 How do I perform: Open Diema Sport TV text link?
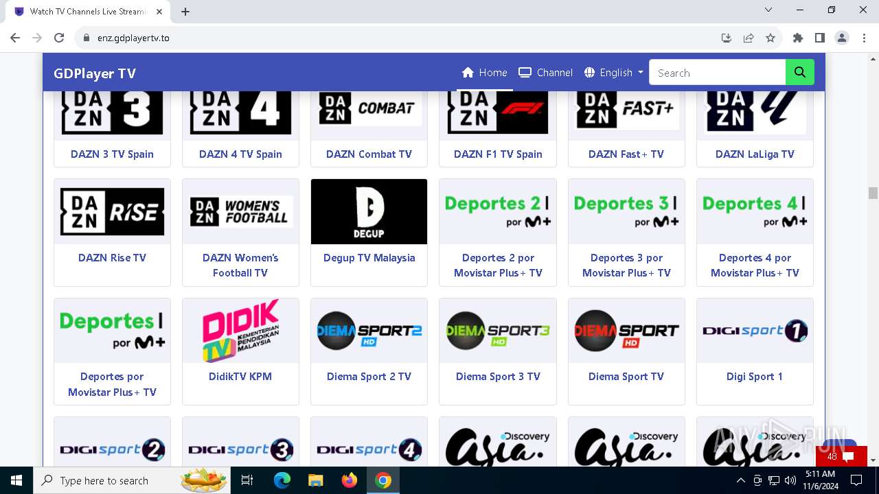coord(626,377)
